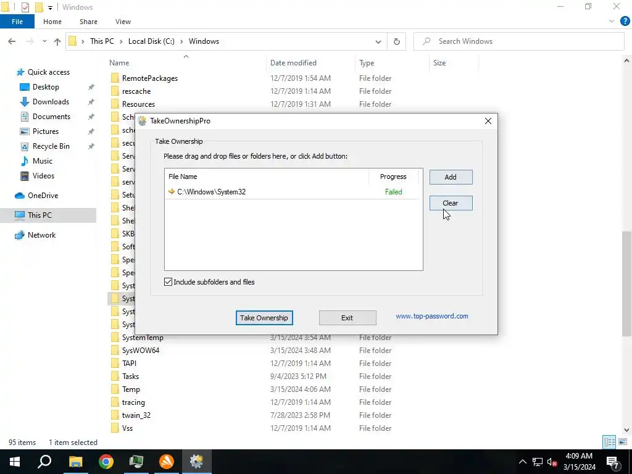Select the tracing folder
This screenshot has height=474, width=632.
133,402
